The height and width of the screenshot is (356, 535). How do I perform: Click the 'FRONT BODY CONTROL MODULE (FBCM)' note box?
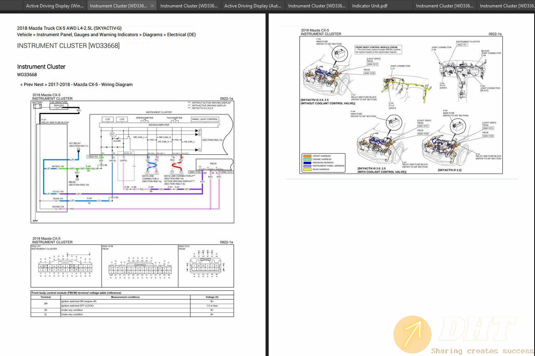coord(378,50)
